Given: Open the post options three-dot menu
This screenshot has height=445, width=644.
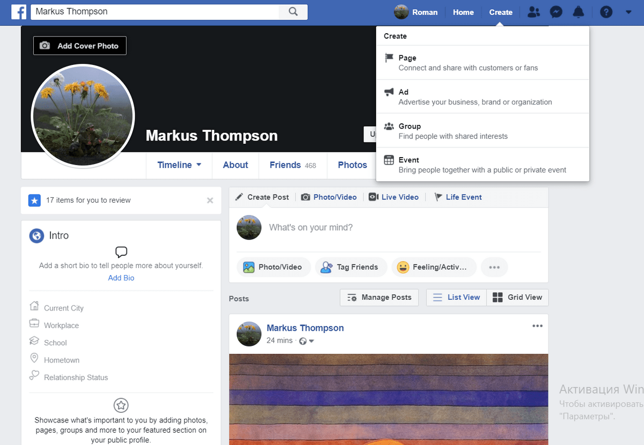Looking at the screenshot, I should (537, 326).
